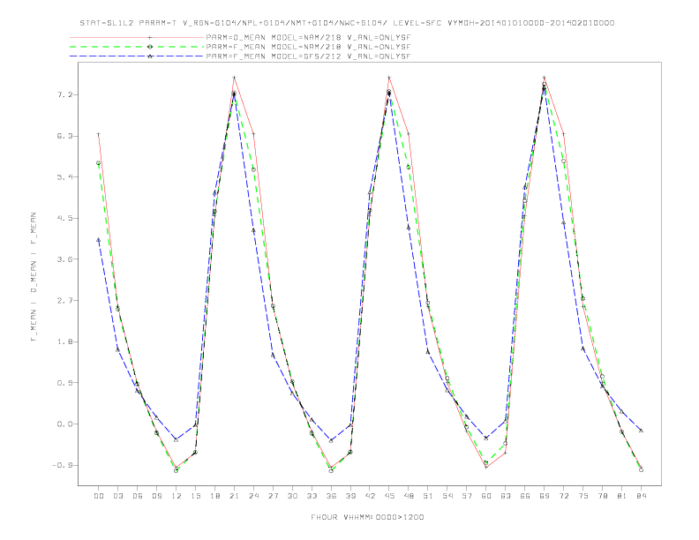Click the 39 forecast hour tick label
Viewport: 699px width, 540px height.
pos(350,496)
